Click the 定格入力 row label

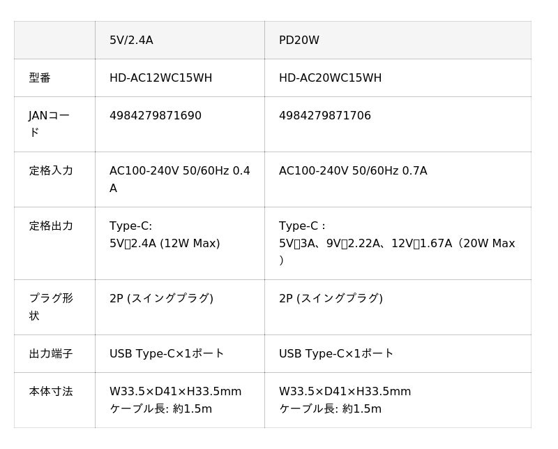click(x=51, y=171)
